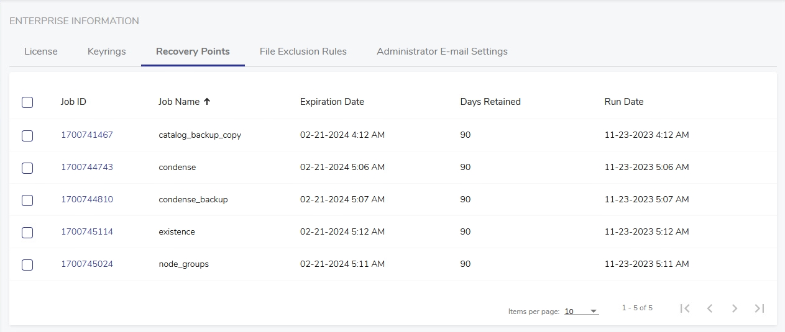Open job ID 1700741467 link
The height and width of the screenshot is (332, 785).
[x=87, y=135]
